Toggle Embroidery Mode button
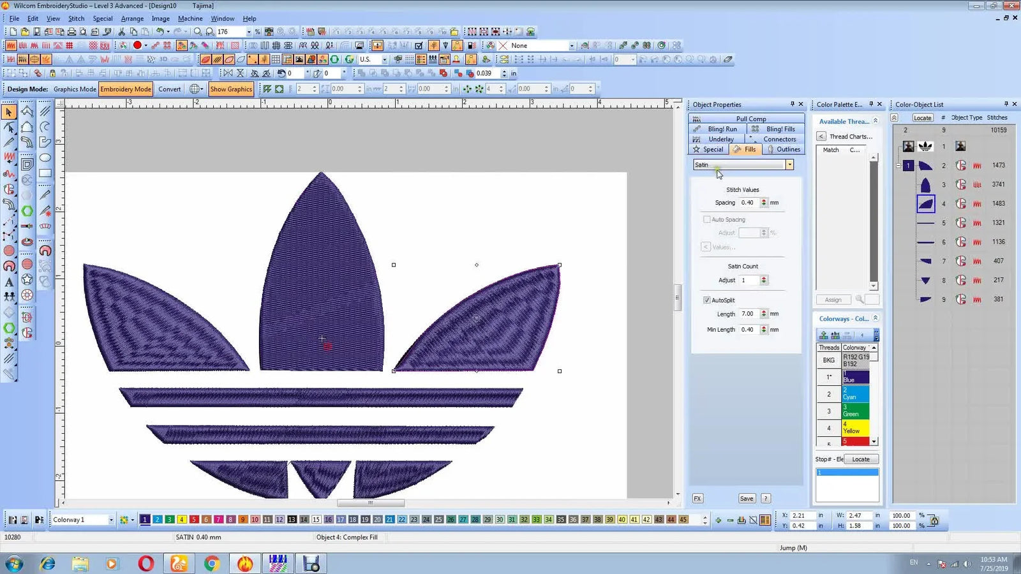The image size is (1021, 574). tap(126, 89)
